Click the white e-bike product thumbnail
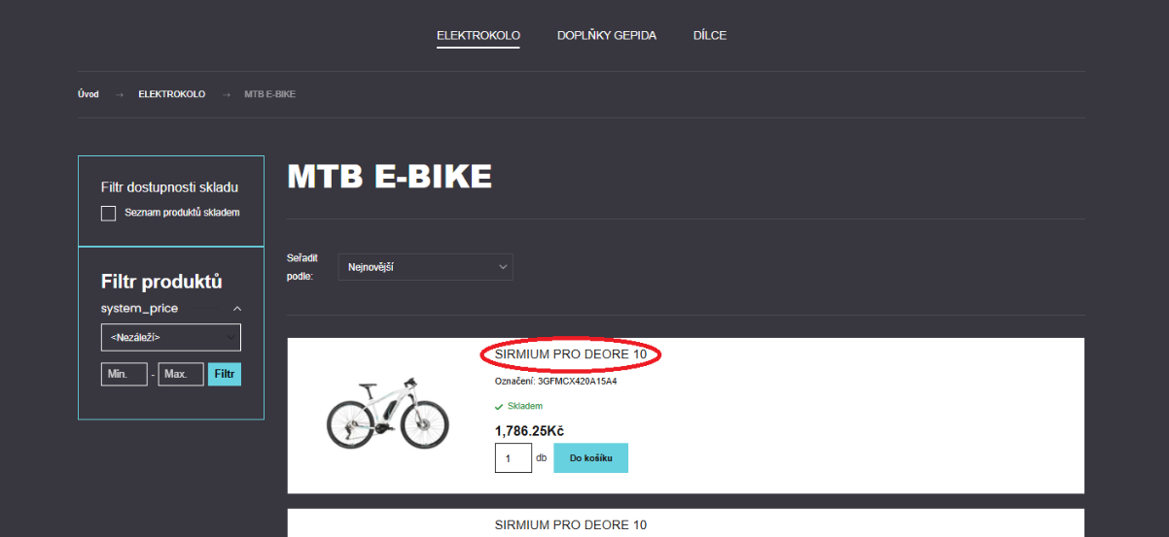 (x=387, y=415)
